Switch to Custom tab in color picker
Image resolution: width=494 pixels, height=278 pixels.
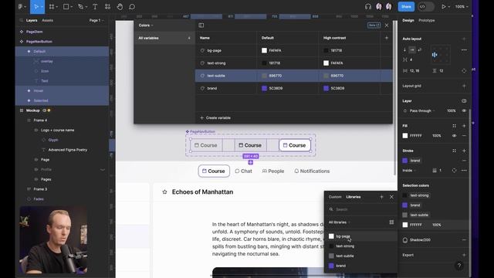[x=335, y=197]
